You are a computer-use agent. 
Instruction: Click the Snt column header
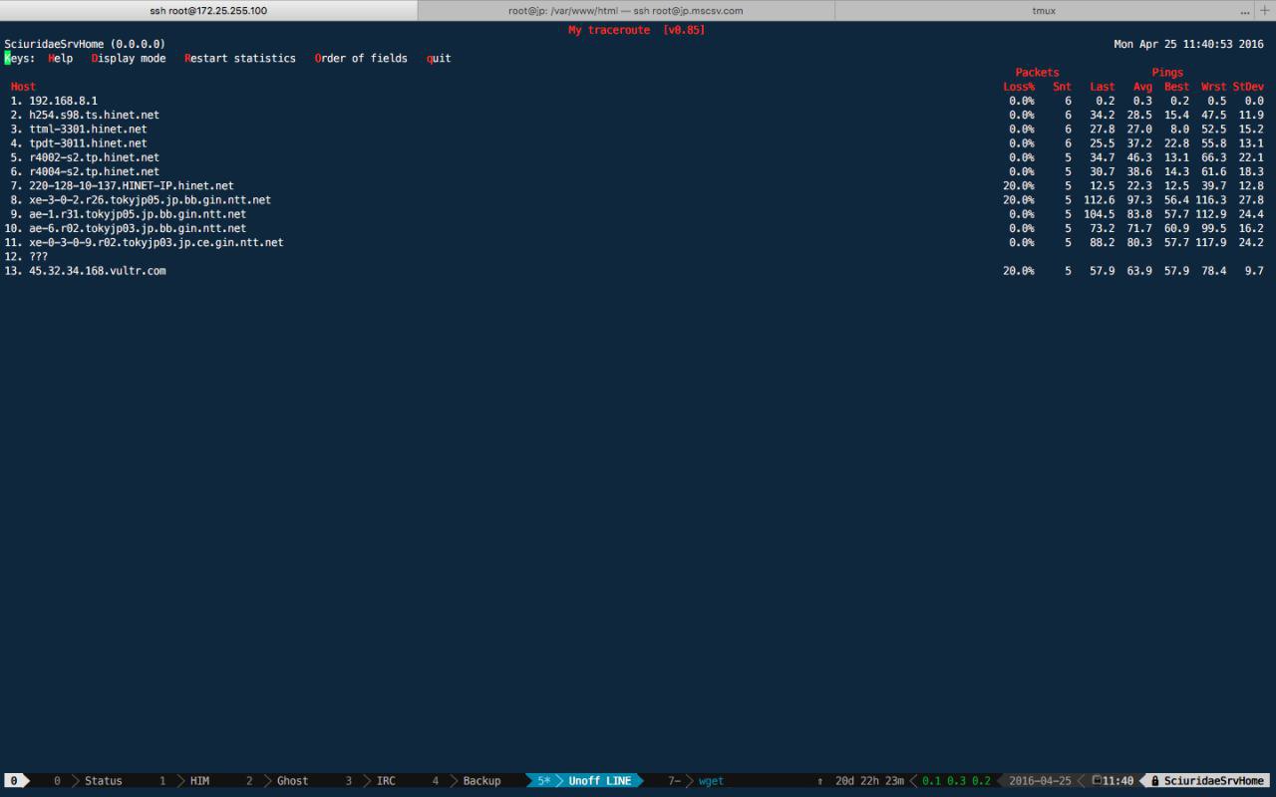[x=1062, y=87]
